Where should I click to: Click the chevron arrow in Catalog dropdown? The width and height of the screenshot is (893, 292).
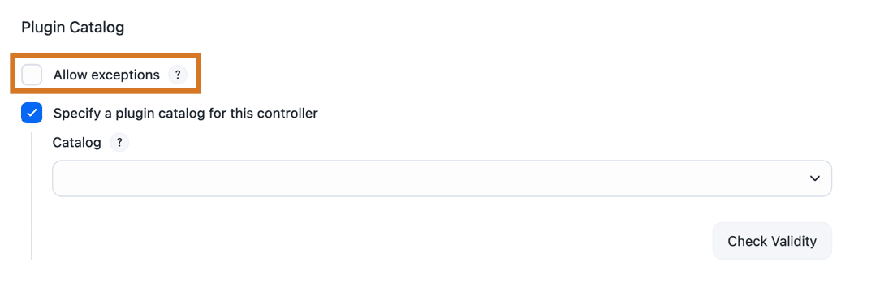coord(814,178)
